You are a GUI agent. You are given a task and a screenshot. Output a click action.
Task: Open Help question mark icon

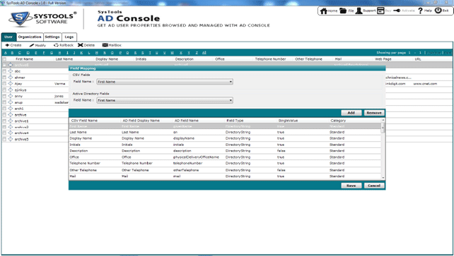(x=421, y=11)
